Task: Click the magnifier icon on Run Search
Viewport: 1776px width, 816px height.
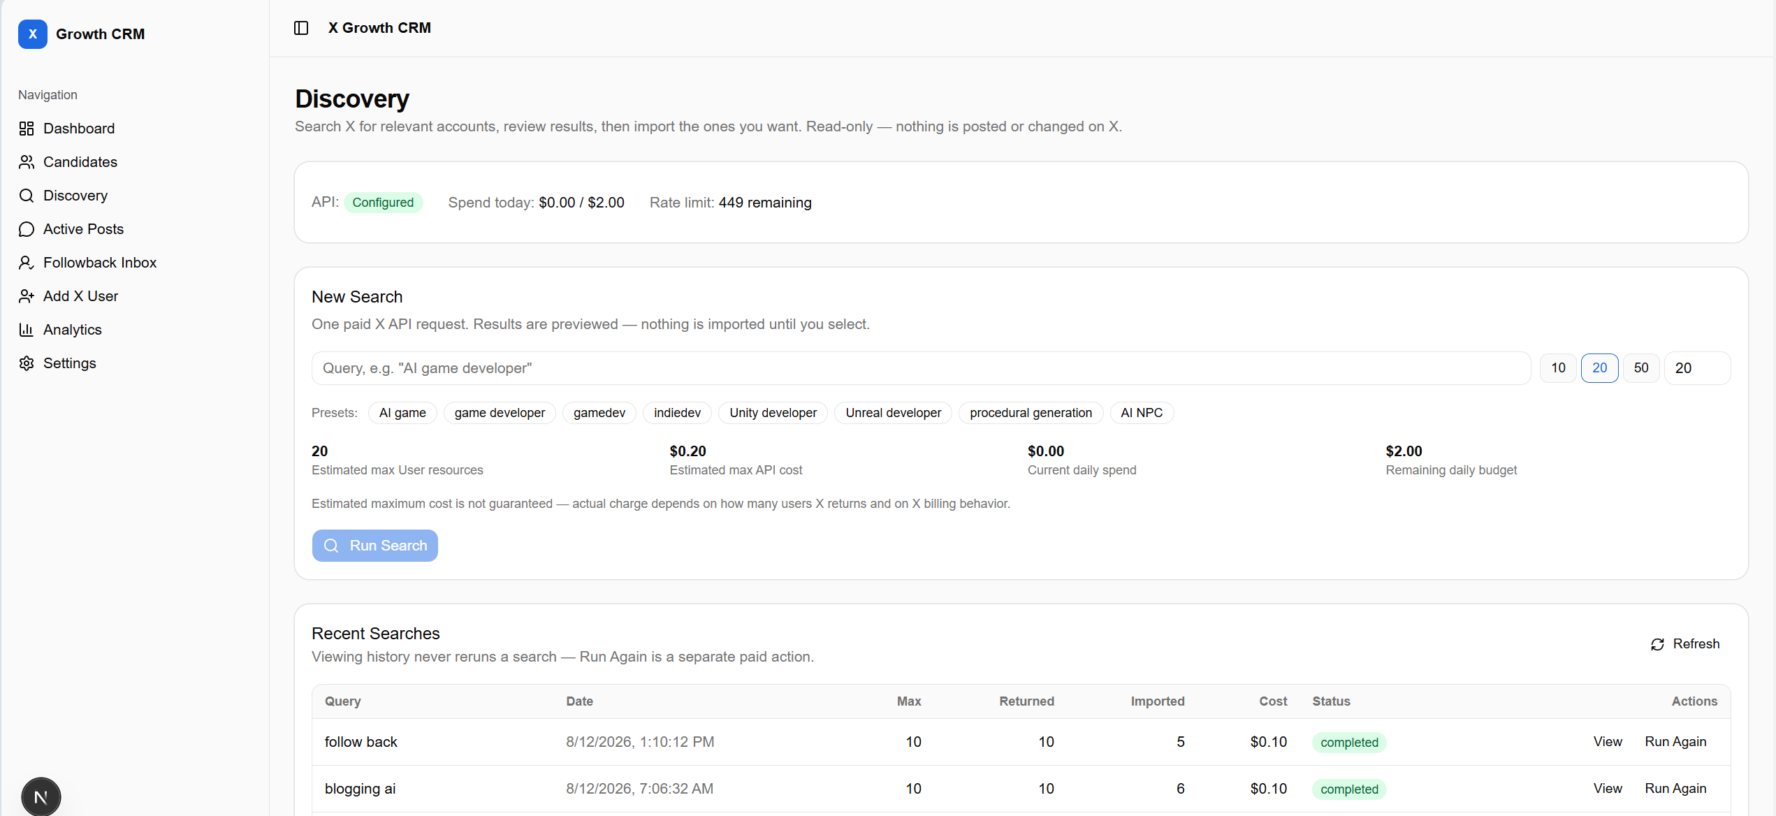Action: click(x=331, y=546)
